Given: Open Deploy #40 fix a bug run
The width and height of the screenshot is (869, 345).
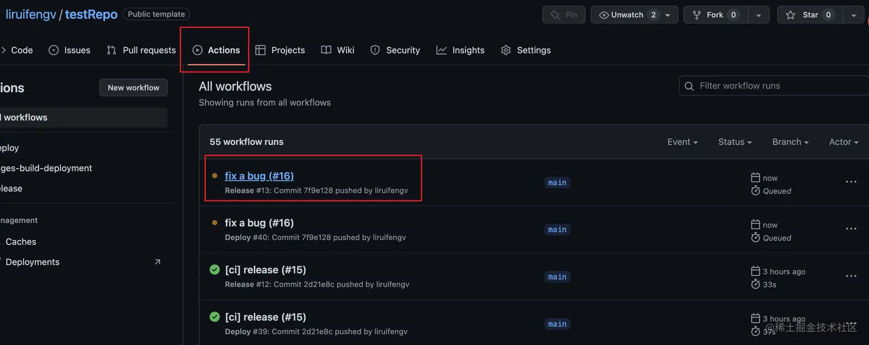Looking at the screenshot, I should [x=259, y=223].
